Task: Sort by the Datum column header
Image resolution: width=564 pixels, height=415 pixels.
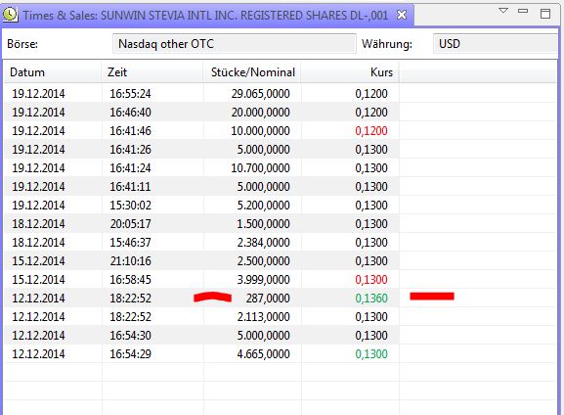Action: pos(53,72)
